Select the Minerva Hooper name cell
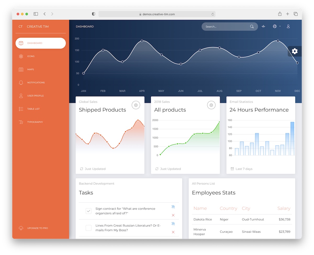 point(200,232)
